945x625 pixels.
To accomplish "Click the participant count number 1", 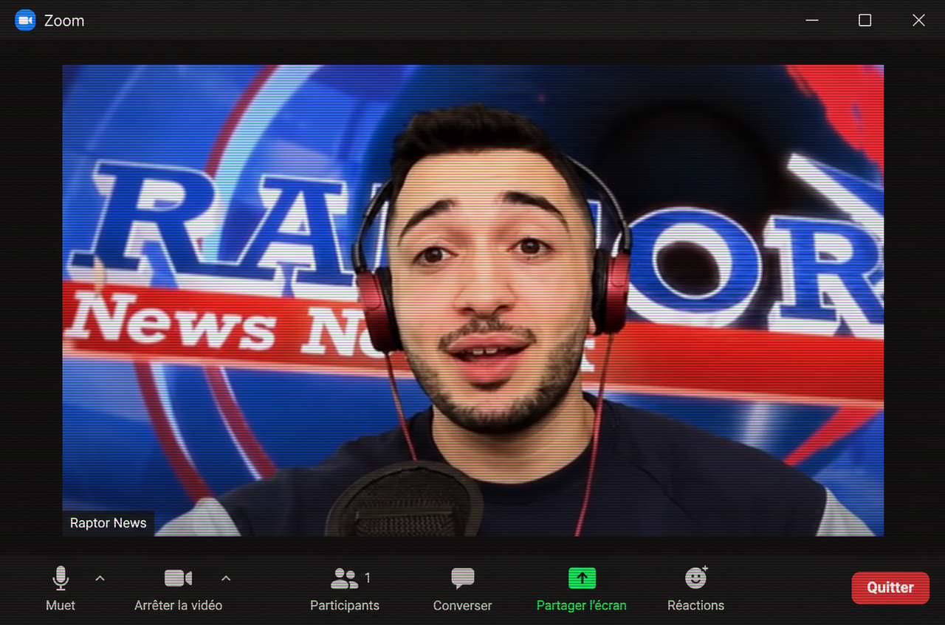I will [368, 578].
